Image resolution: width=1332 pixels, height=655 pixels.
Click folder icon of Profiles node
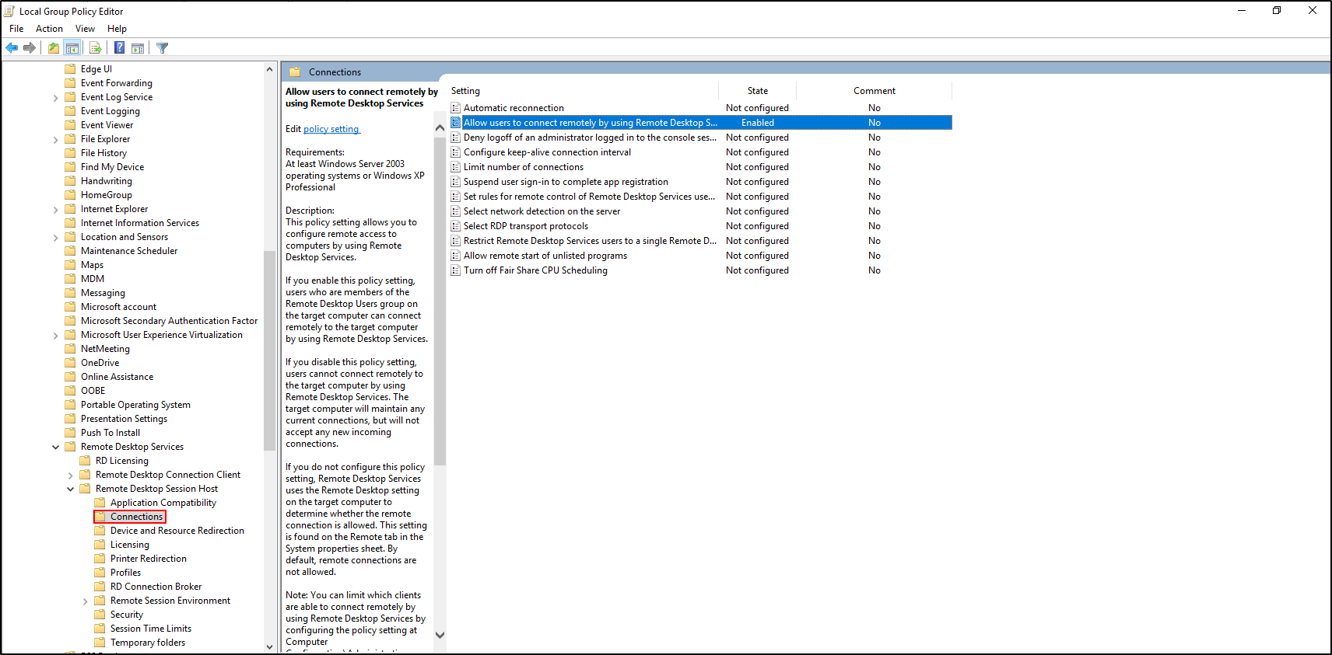click(100, 573)
